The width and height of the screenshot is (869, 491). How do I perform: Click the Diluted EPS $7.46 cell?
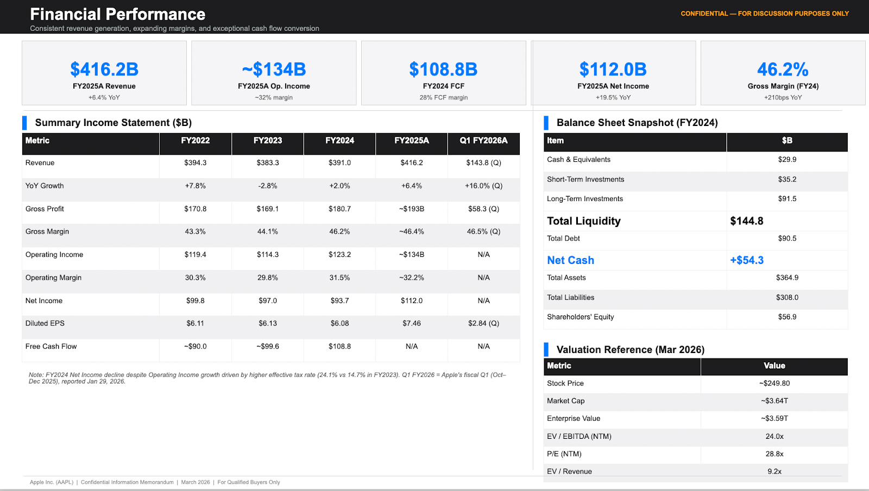pos(412,323)
